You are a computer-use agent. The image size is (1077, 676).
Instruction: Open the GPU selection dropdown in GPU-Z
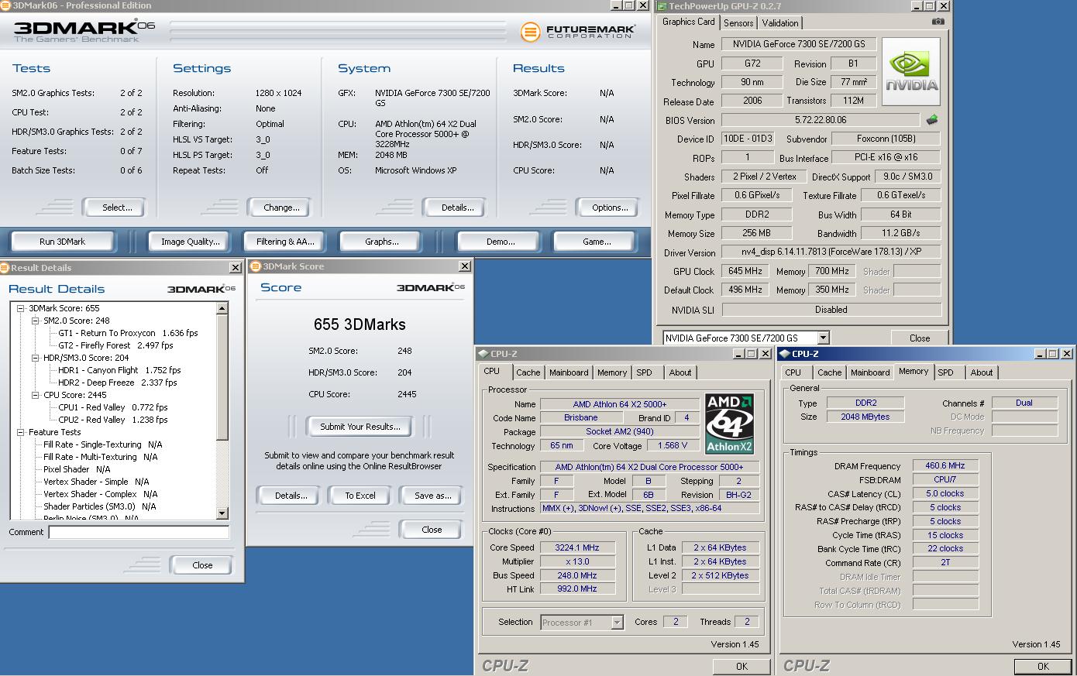[x=823, y=338]
